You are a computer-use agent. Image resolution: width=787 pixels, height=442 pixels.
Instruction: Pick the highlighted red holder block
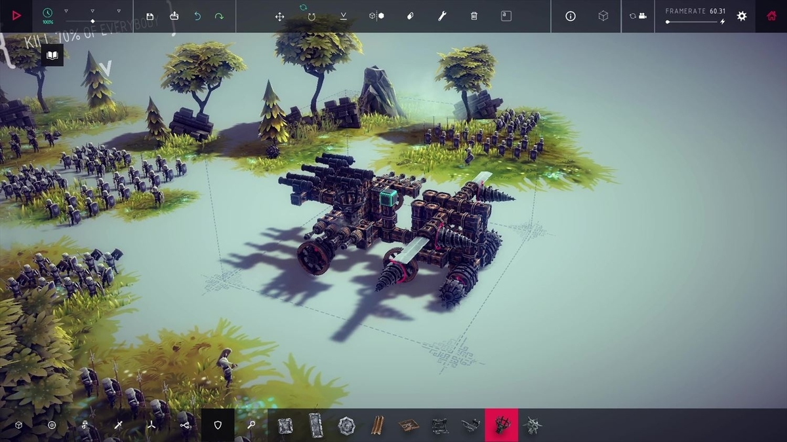502,426
